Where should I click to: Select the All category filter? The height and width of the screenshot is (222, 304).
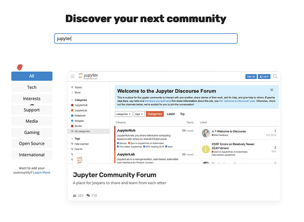tap(32, 76)
